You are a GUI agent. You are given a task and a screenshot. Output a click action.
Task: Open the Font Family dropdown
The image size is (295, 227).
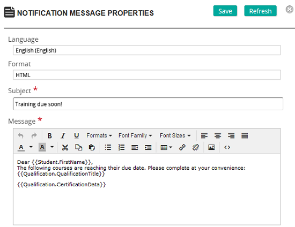(x=135, y=135)
